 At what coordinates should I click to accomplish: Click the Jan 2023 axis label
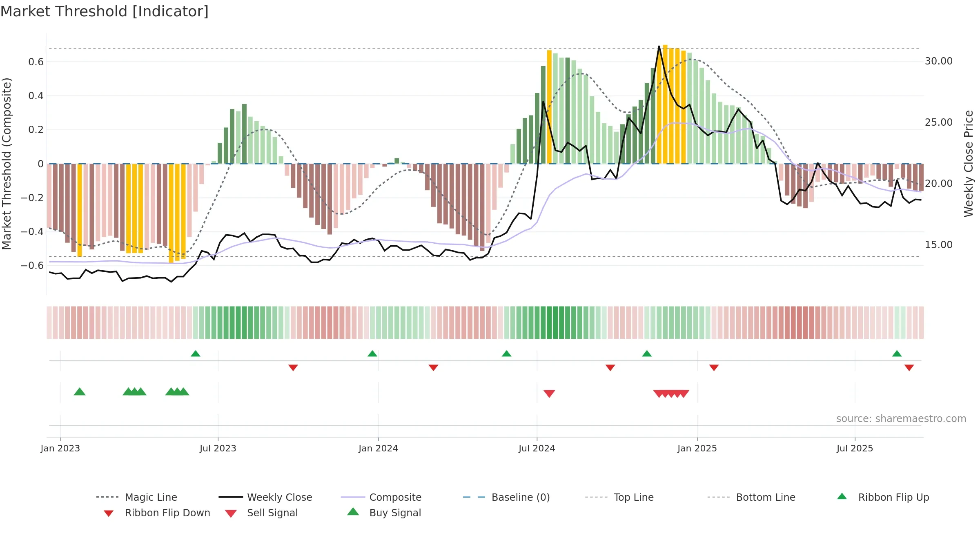point(60,448)
